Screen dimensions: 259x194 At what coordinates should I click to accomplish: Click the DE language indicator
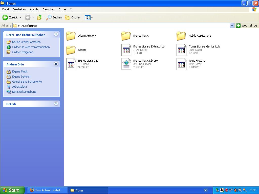click(205, 190)
